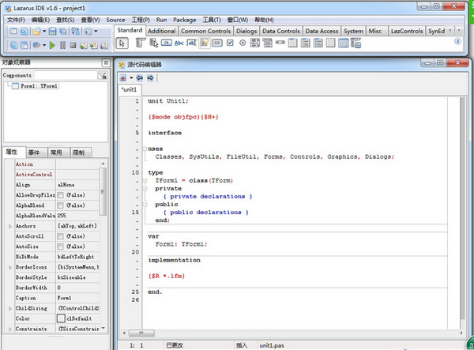Click the Components filter text field
Viewport: 474px width, 350px height.
click(65, 75)
